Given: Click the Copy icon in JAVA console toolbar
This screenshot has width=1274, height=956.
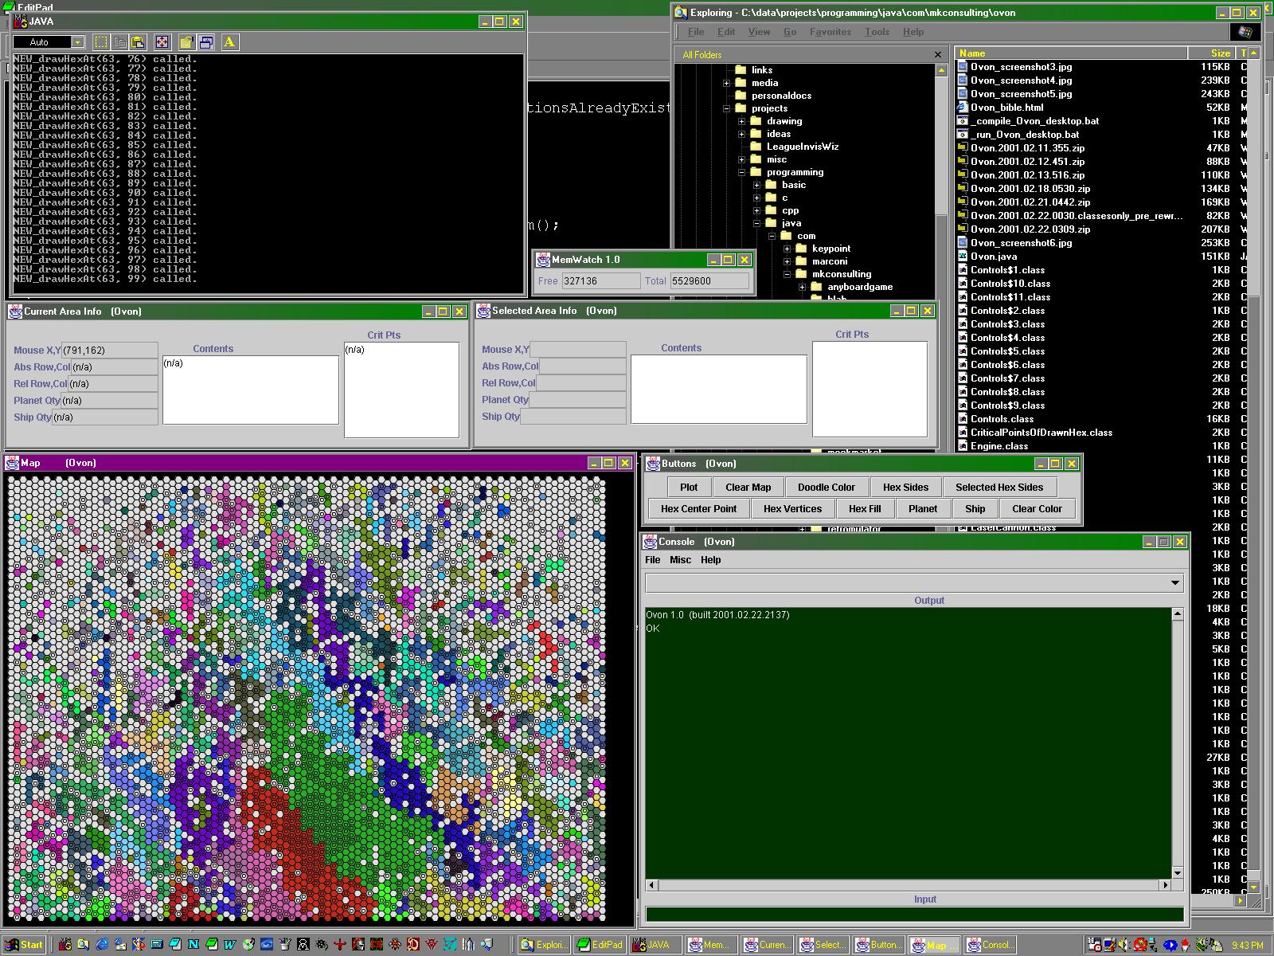Looking at the screenshot, I should click(x=119, y=42).
